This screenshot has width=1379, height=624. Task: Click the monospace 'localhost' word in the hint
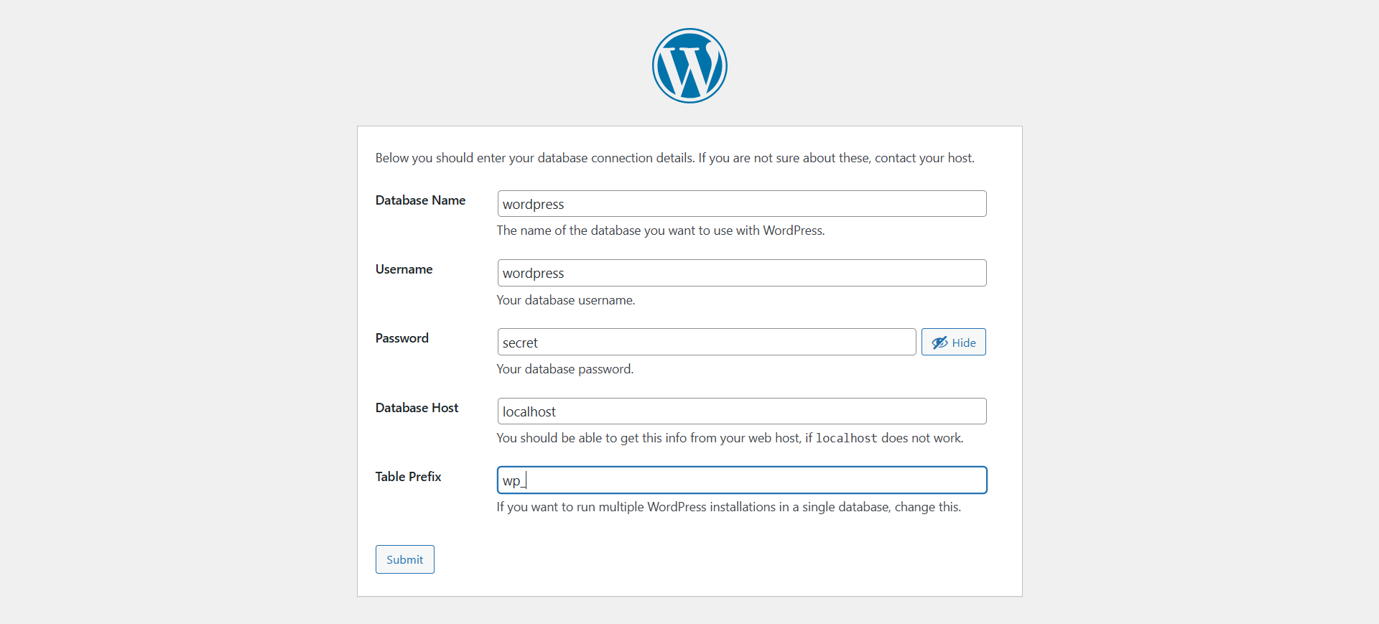point(846,438)
